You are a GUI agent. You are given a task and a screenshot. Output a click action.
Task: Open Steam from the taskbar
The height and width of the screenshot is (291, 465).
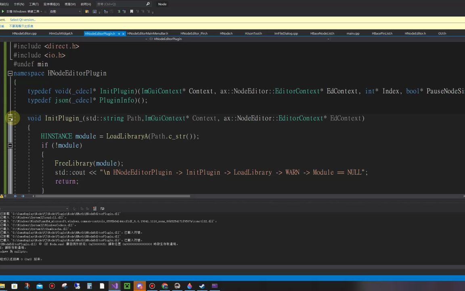[202, 286]
